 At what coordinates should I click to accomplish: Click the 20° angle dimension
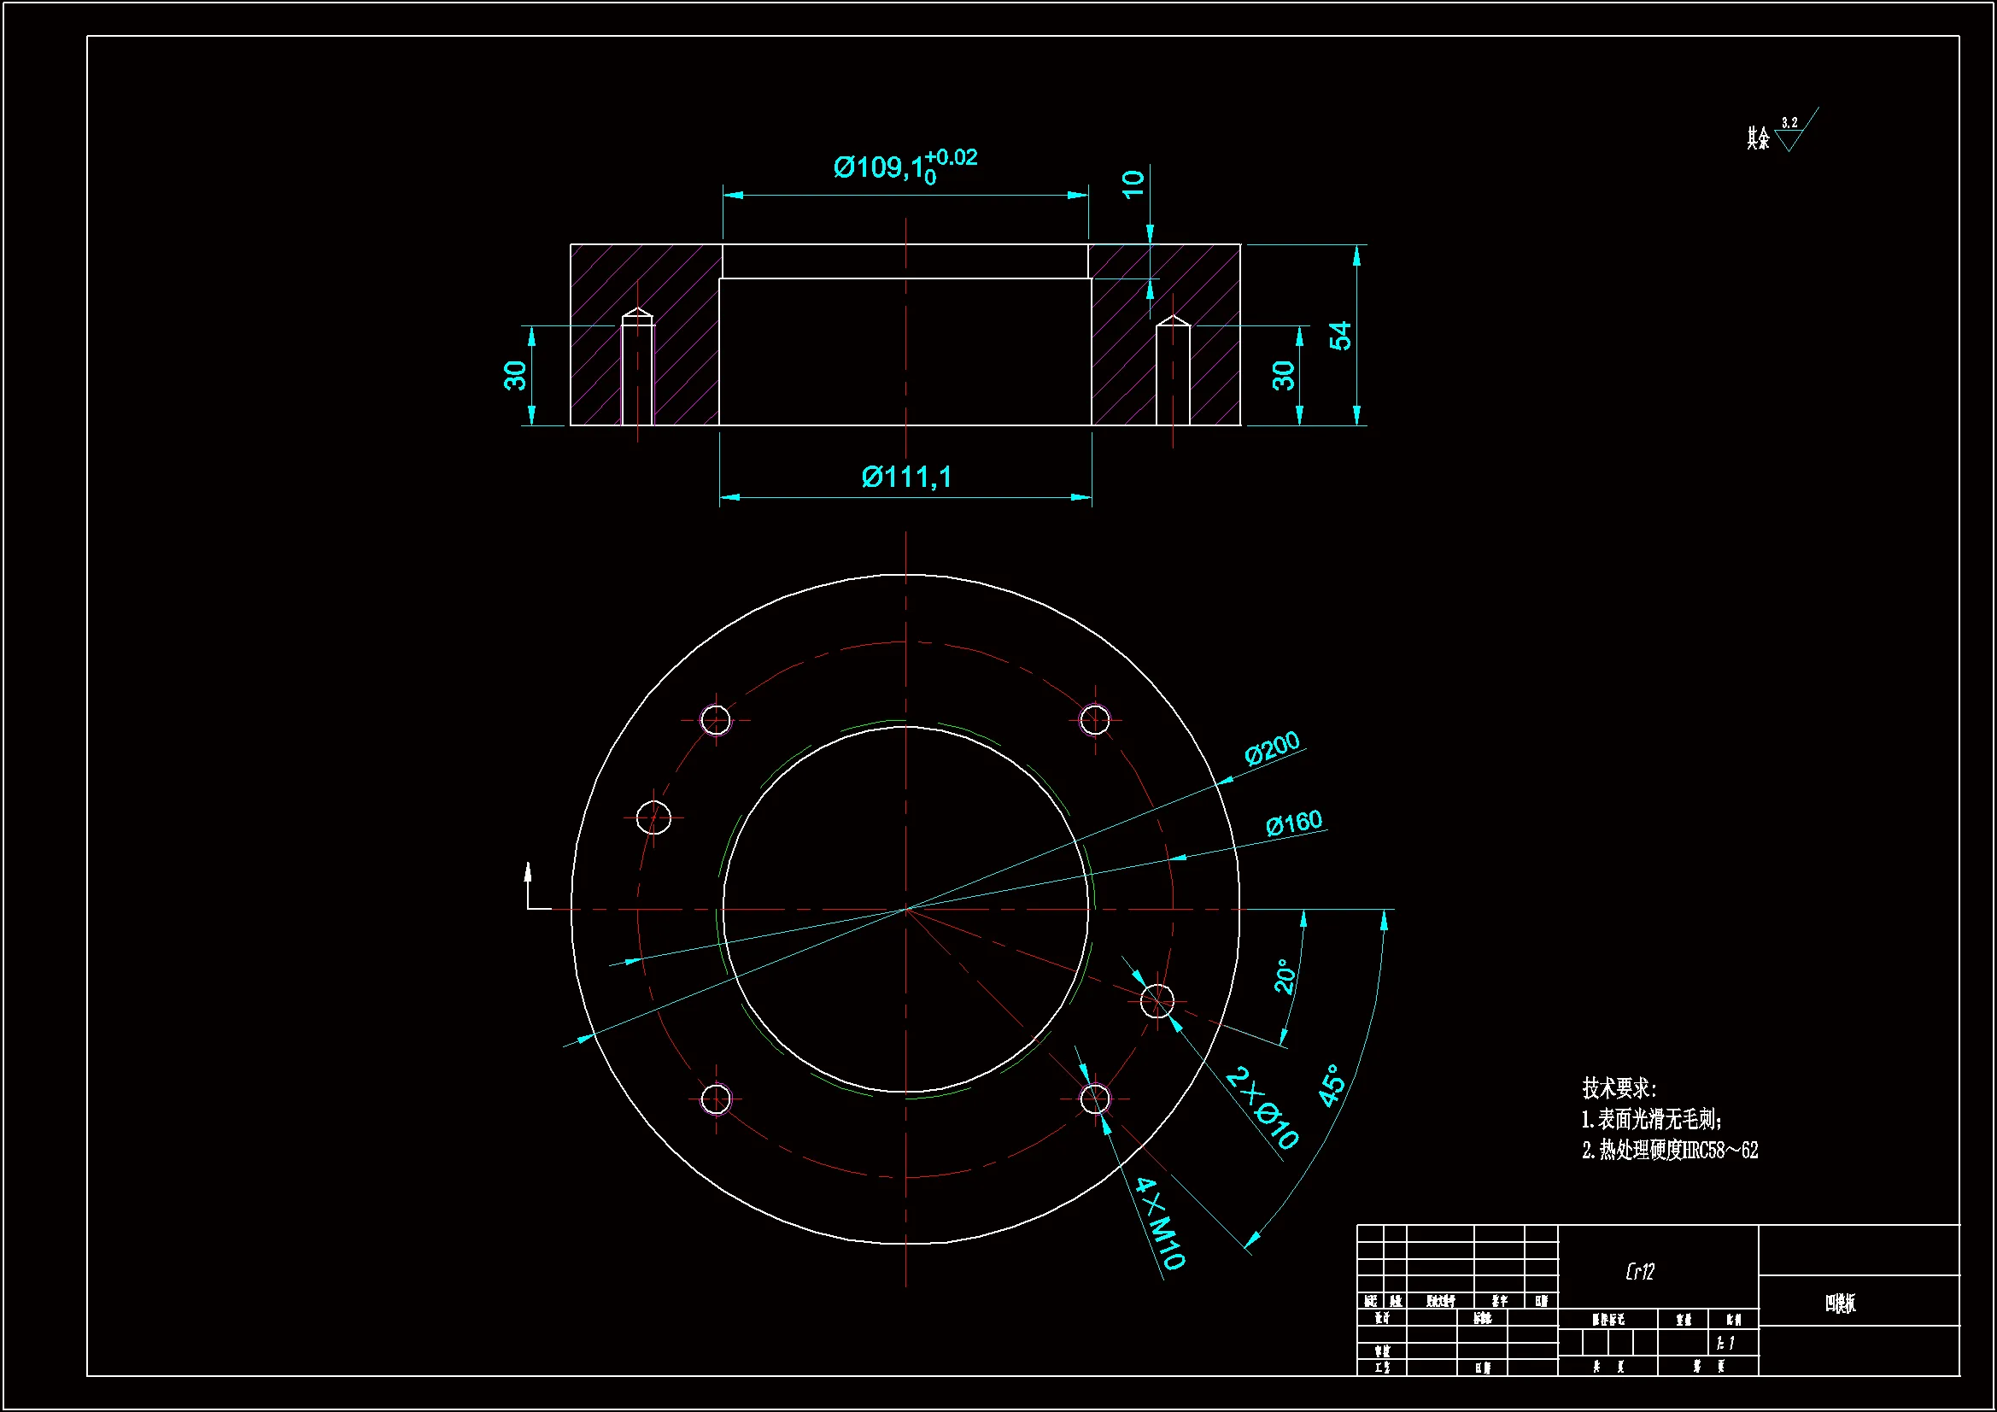coord(1285,976)
